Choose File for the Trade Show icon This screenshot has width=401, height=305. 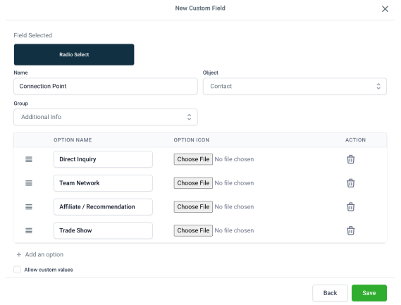[x=193, y=230]
